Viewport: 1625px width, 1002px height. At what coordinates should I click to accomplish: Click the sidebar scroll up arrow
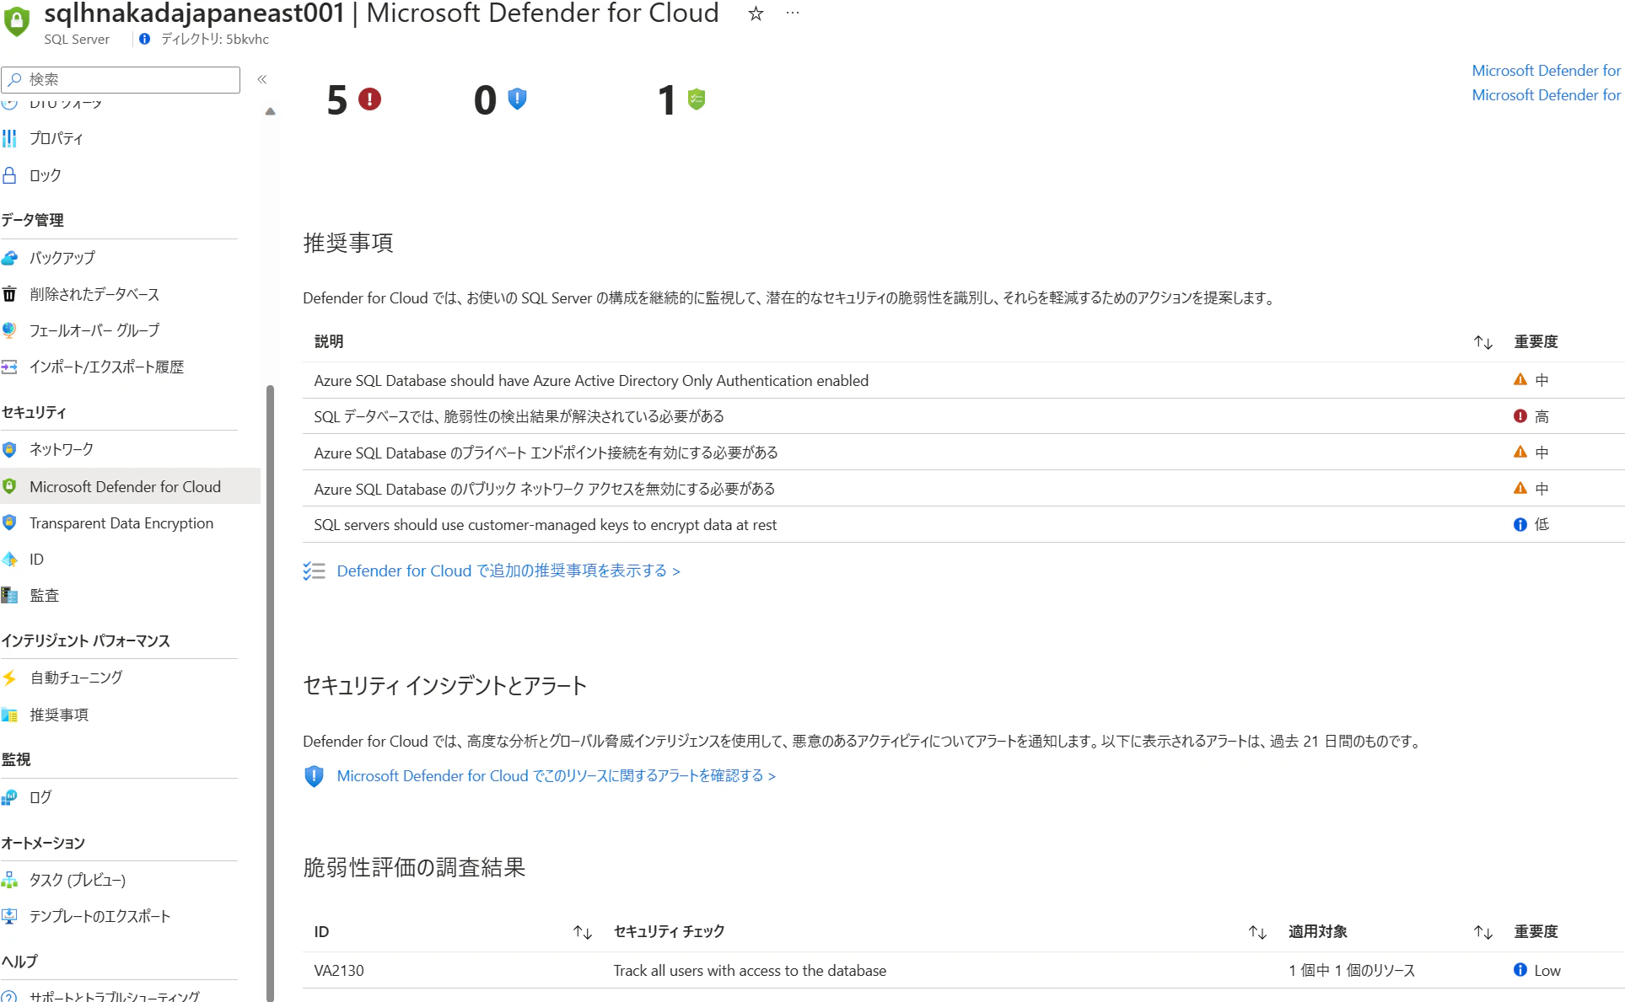pyautogui.click(x=270, y=111)
